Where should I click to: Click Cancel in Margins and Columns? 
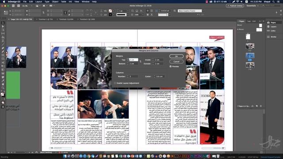click(x=176, y=62)
